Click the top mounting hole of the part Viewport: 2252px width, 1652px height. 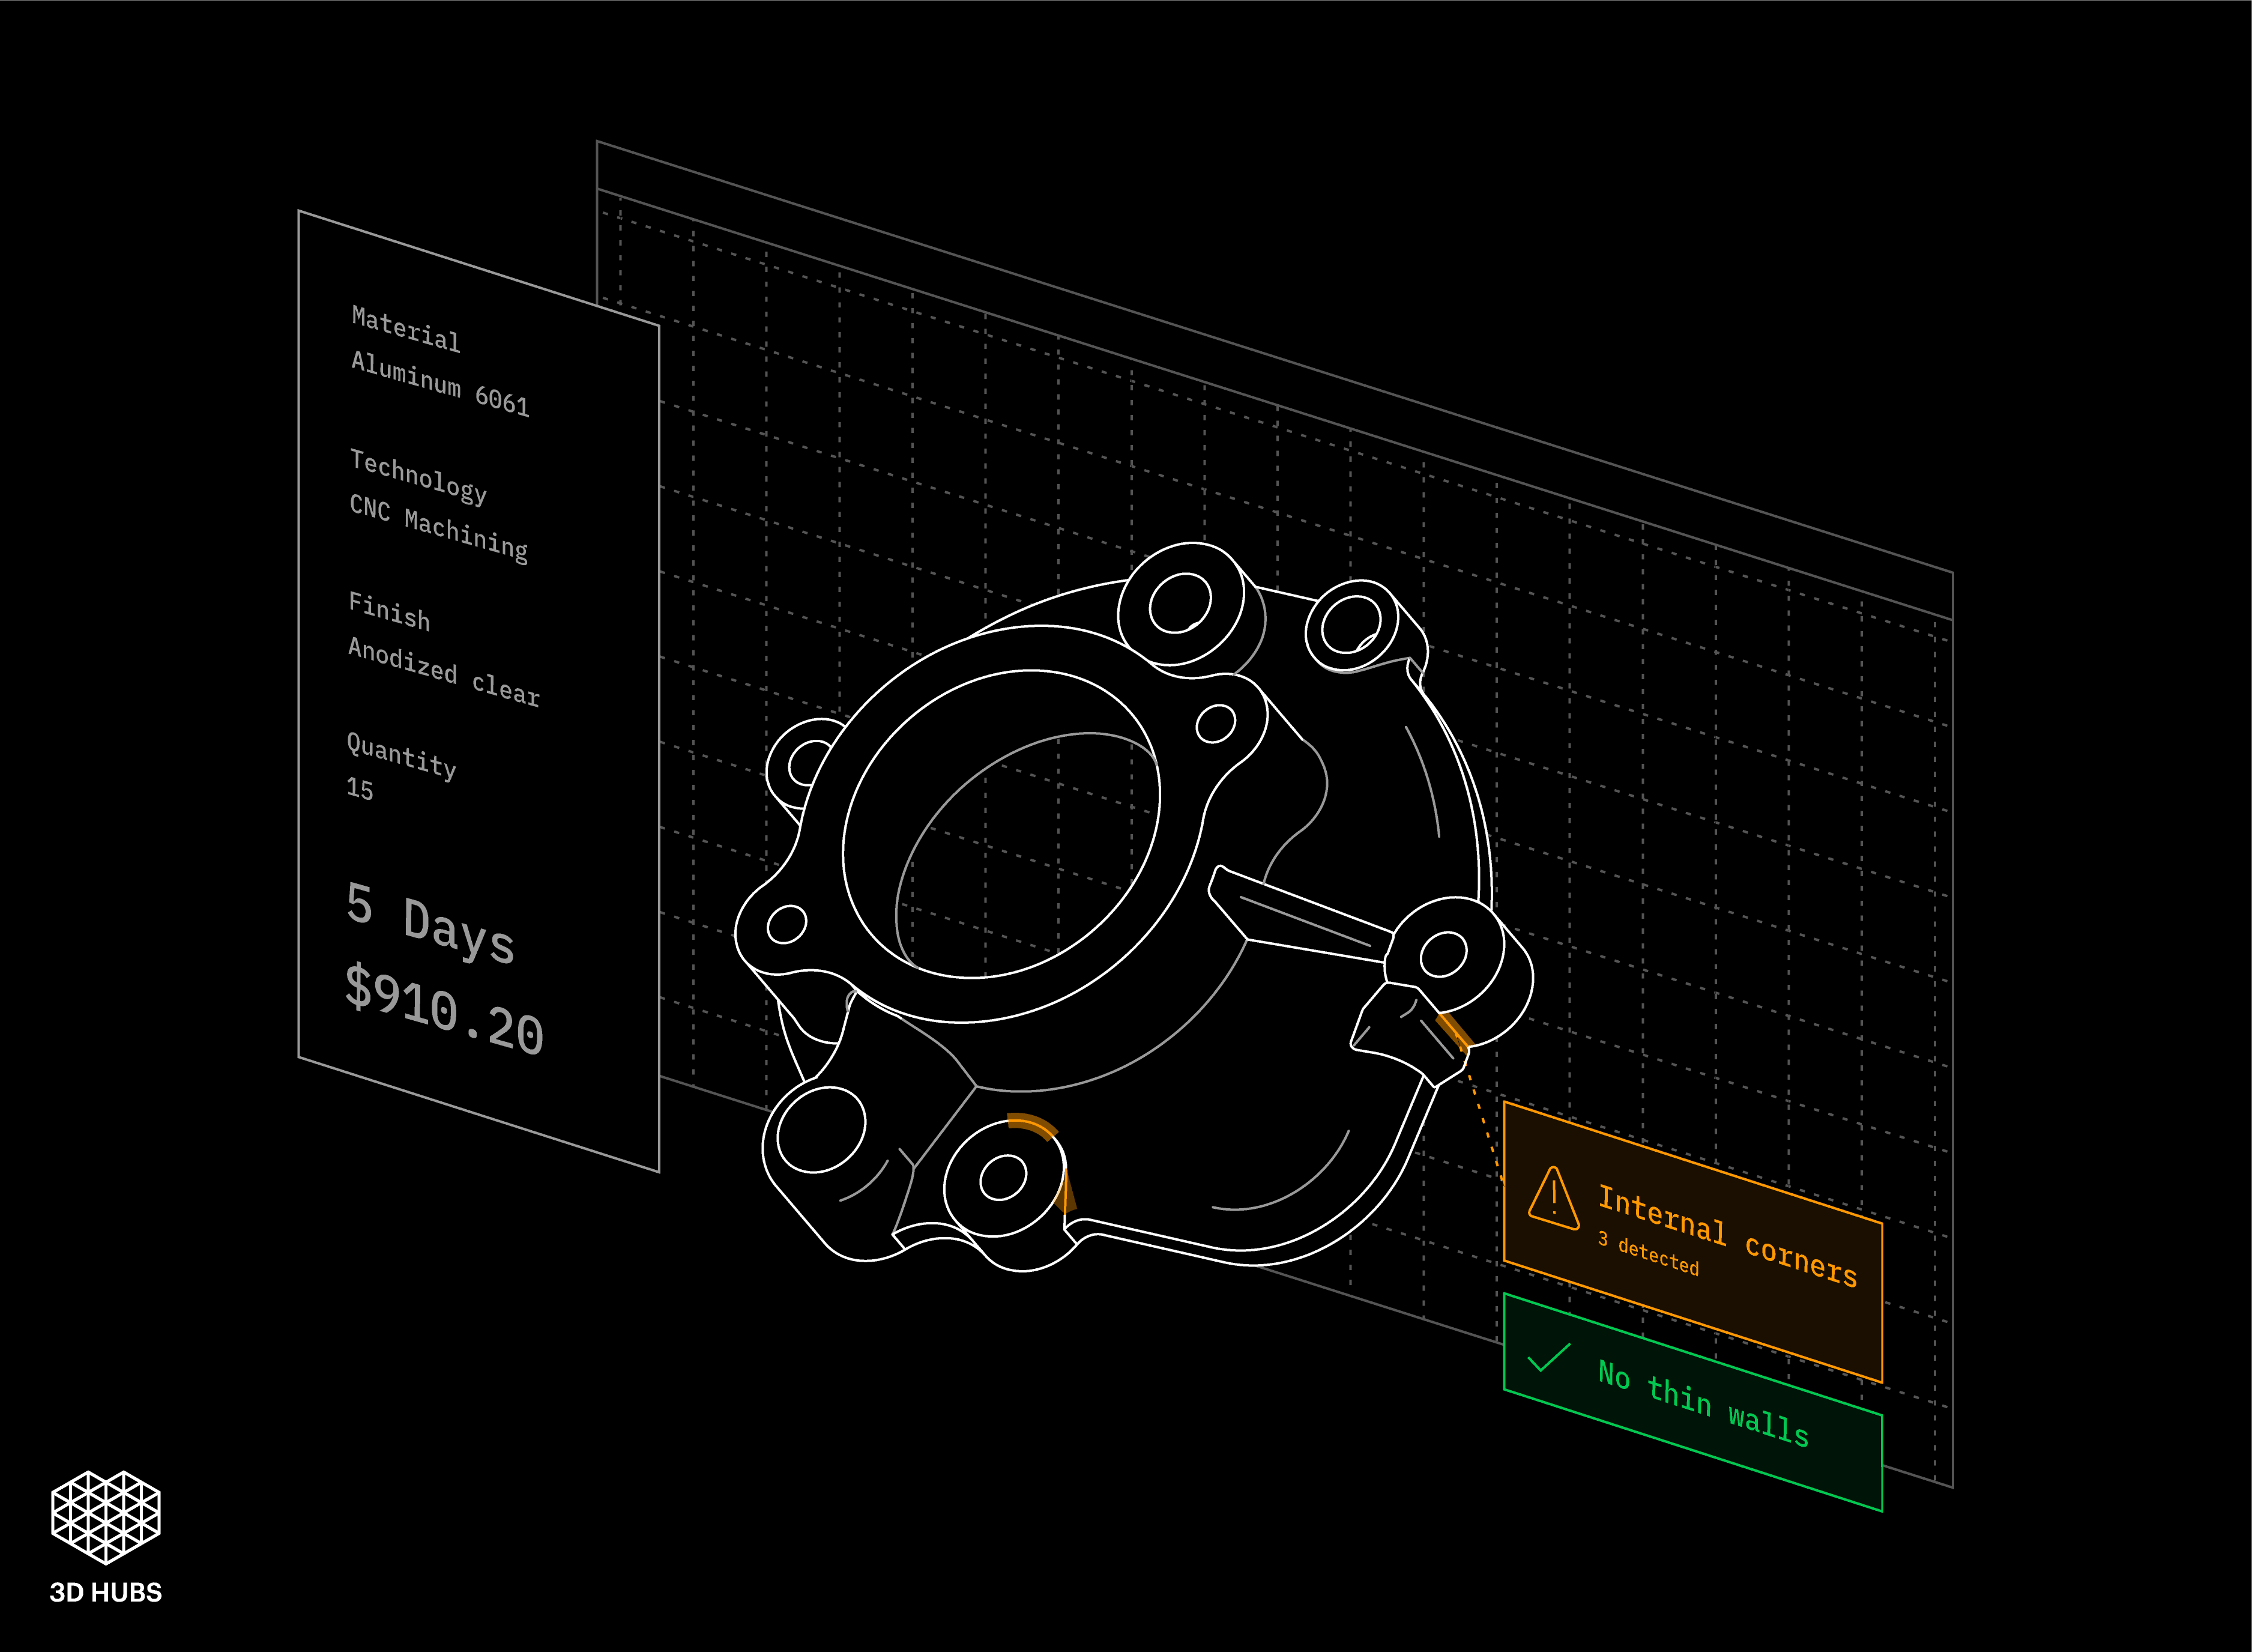coord(1180,603)
